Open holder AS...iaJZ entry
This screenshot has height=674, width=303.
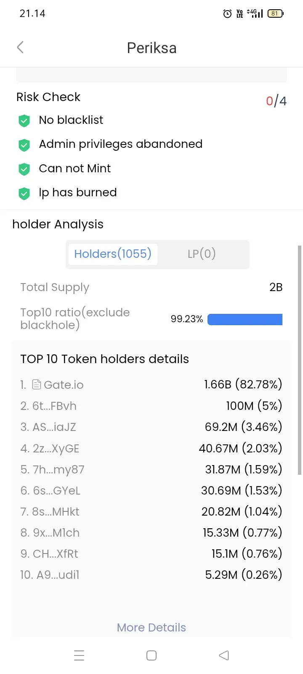151,427
